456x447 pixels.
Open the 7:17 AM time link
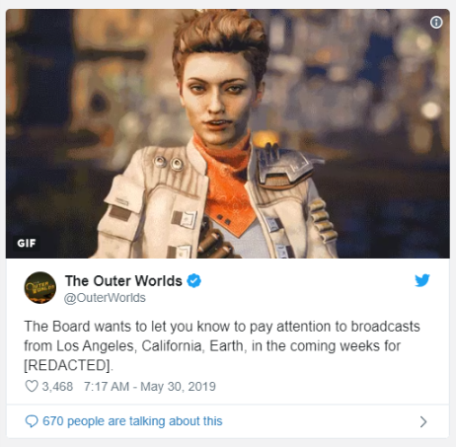pyautogui.click(x=107, y=387)
